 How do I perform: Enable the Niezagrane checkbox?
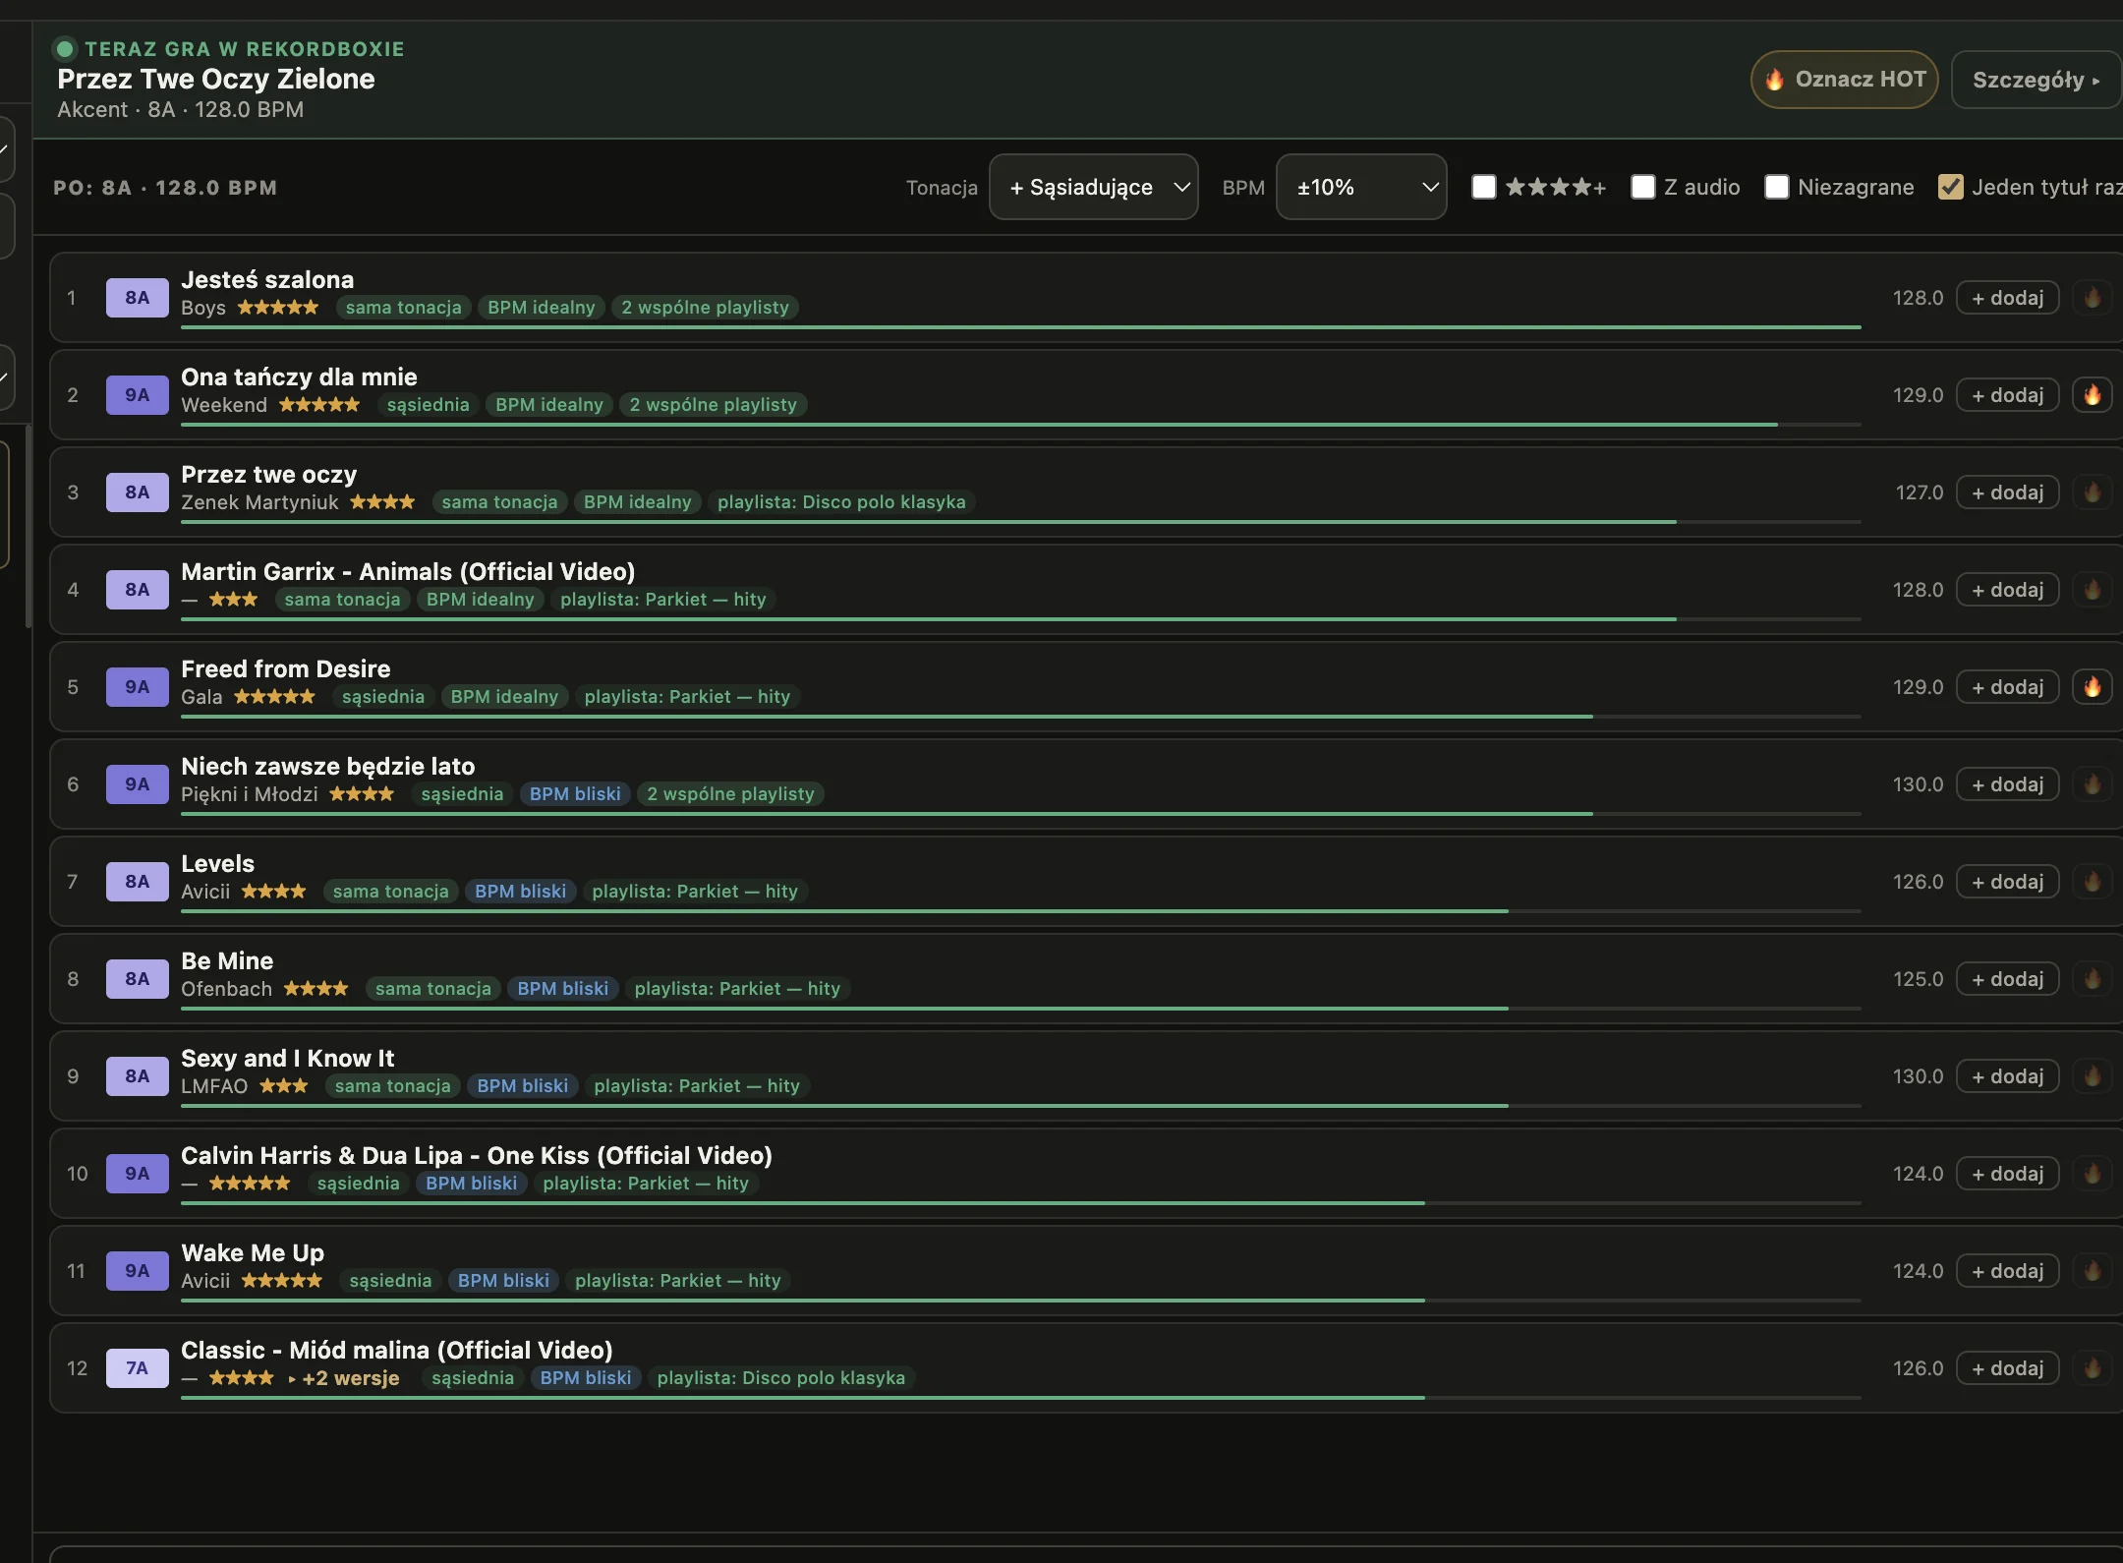(x=1777, y=187)
